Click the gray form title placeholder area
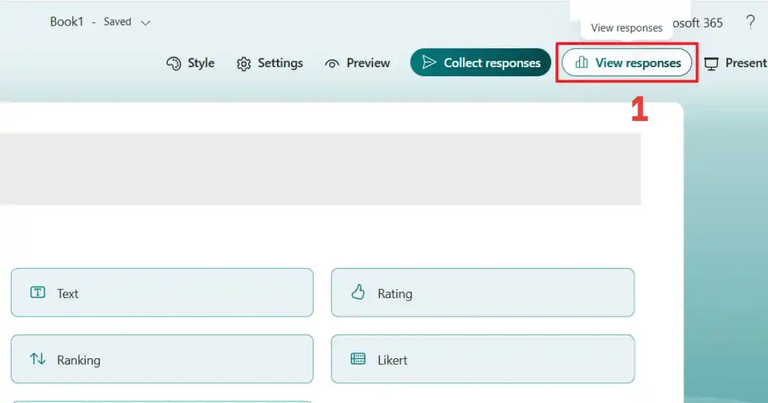 [320, 169]
